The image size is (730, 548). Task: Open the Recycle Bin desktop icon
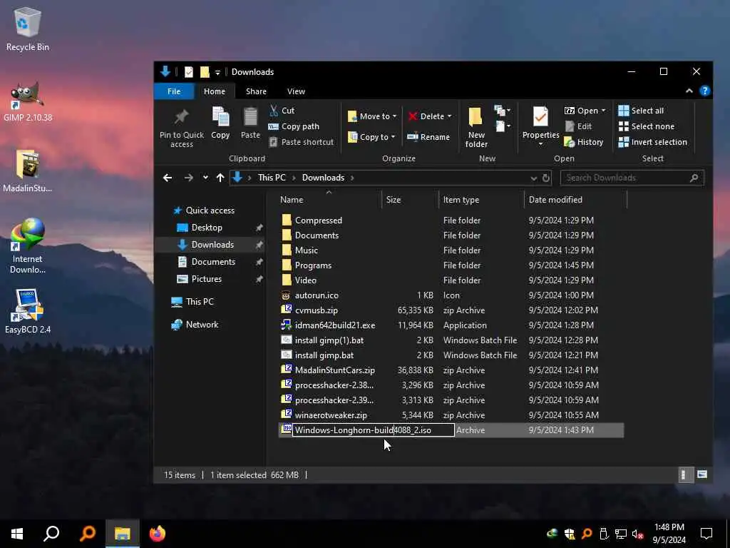(x=28, y=29)
